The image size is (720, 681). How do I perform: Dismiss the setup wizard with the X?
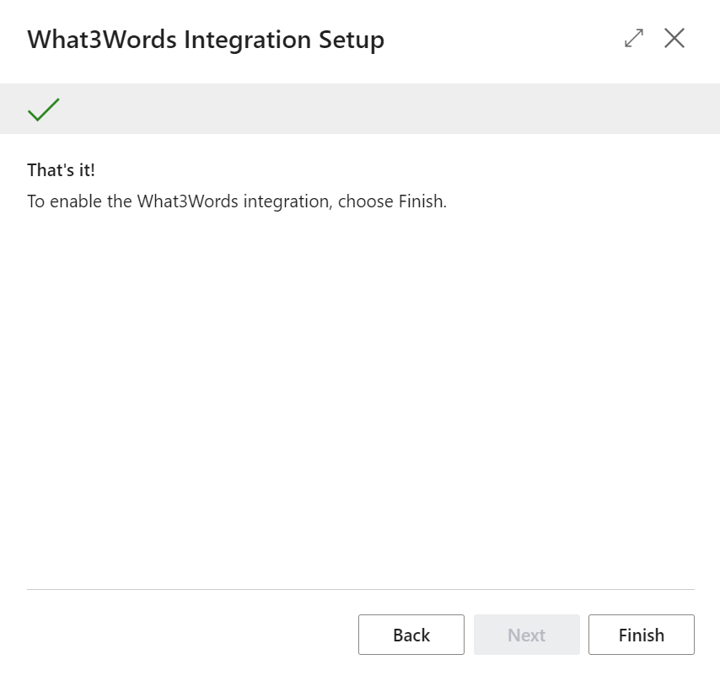coord(674,39)
